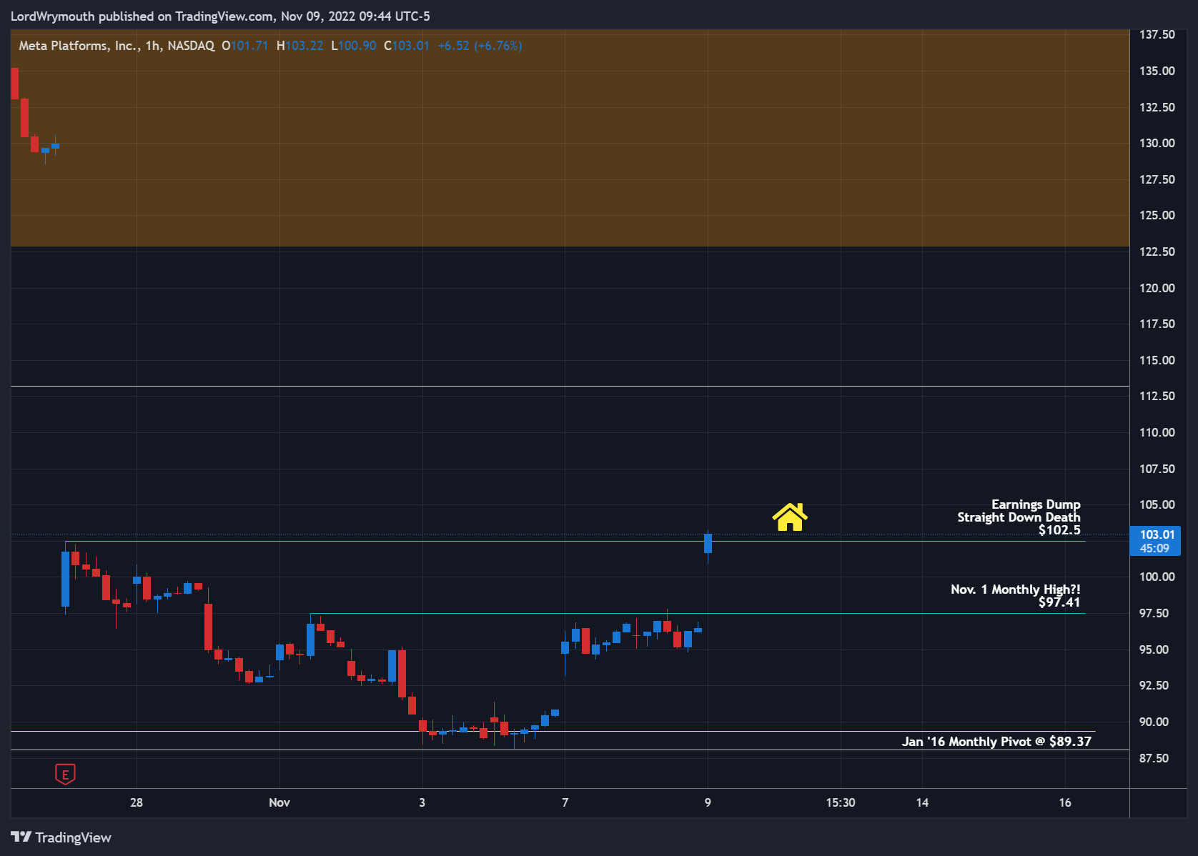
Task: Click the 137.50 price axis label
Action: [x=1157, y=34]
